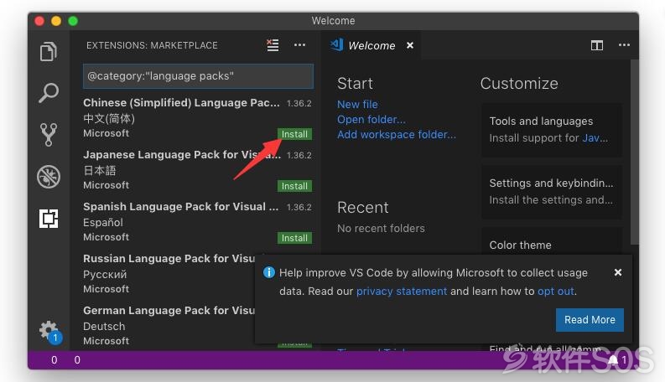Image resolution: width=665 pixels, height=382 pixels.
Task: Open Tools and languages customize card
Action: tap(552, 130)
